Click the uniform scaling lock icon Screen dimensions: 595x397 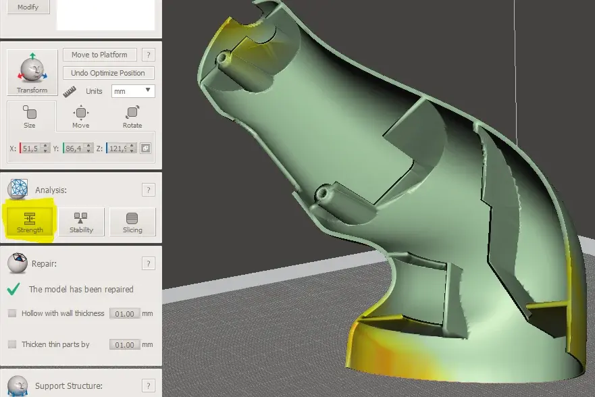146,149
